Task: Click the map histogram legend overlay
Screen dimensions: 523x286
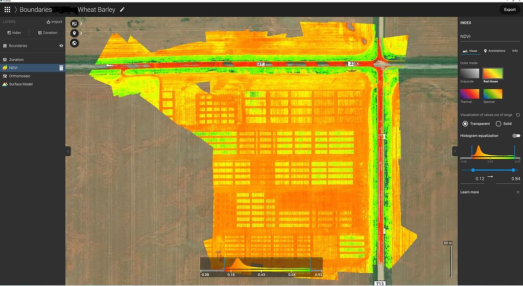Action: tap(261, 267)
